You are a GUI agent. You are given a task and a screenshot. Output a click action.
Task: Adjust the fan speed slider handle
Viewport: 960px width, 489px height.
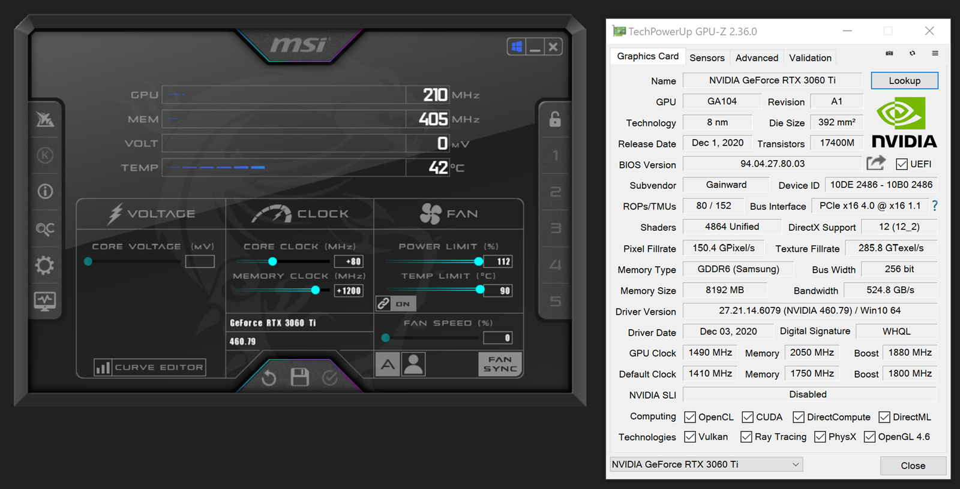click(x=386, y=338)
